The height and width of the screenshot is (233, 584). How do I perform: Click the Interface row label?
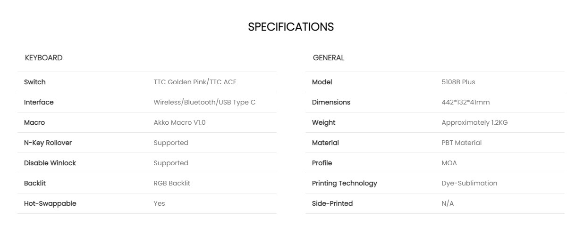[39, 102]
